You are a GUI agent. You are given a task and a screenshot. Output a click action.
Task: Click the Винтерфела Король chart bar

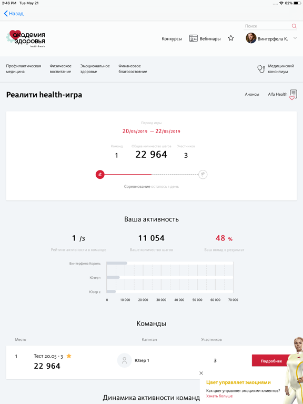point(117,263)
